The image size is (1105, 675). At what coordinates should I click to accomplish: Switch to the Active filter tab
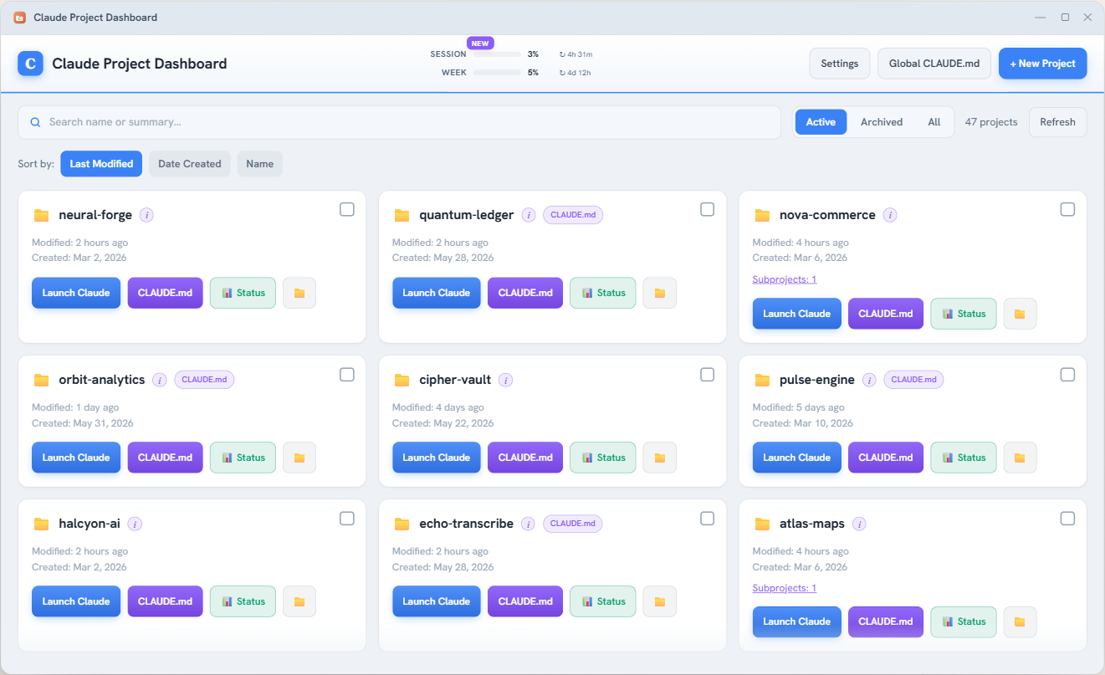point(821,122)
